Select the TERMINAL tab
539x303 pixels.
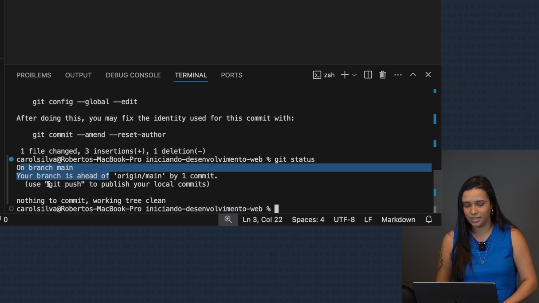coord(191,75)
